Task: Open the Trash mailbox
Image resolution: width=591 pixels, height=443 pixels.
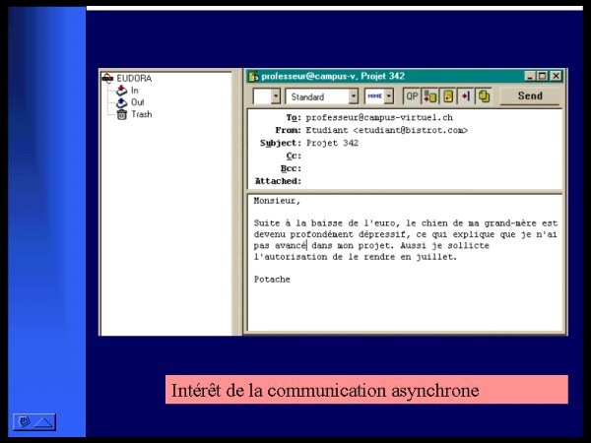Action: (141, 114)
